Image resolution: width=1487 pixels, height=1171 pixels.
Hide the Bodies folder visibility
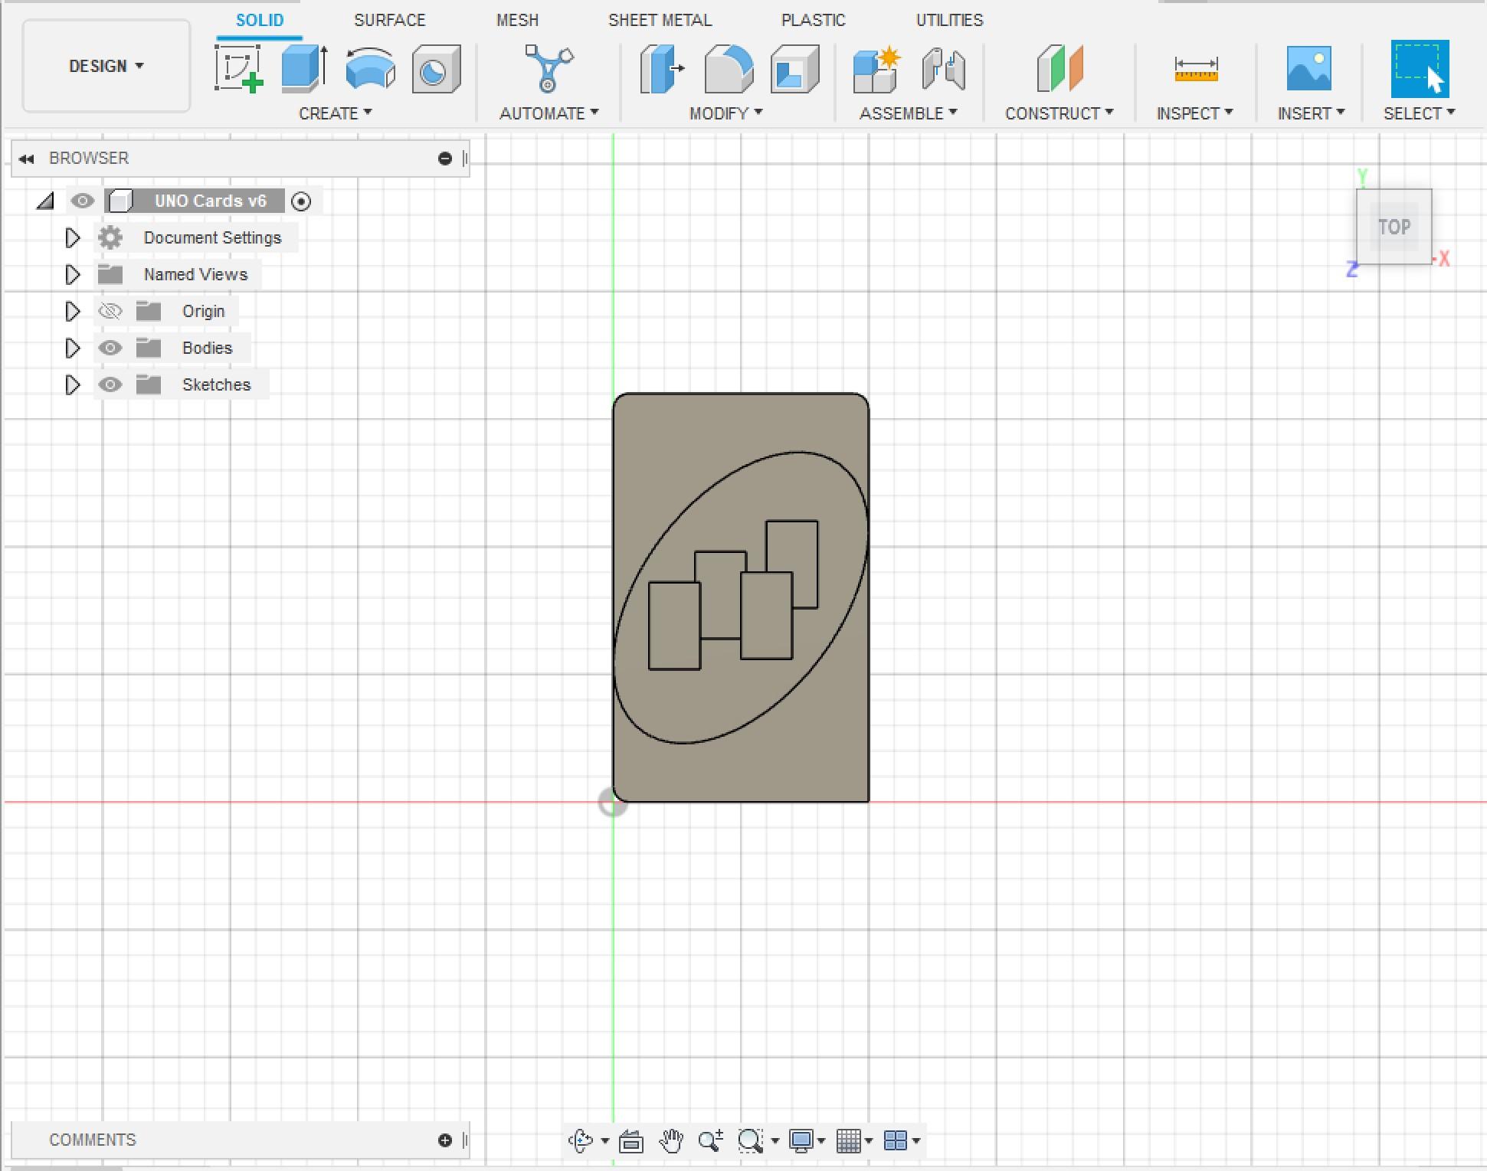pos(110,348)
